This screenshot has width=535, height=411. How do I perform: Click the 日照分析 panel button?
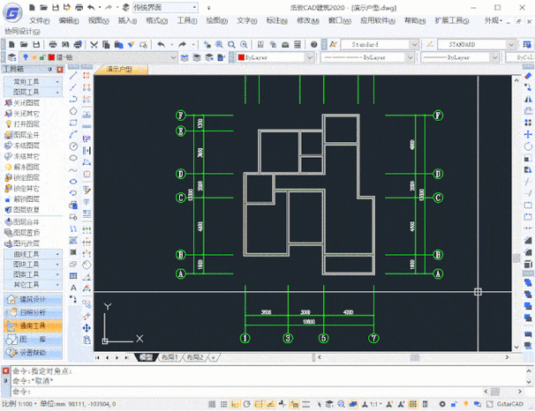(33, 313)
